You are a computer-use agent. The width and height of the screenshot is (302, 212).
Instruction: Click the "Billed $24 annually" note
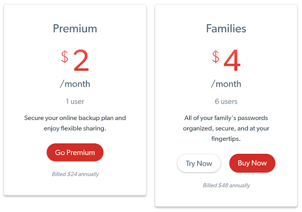coord(75,174)
